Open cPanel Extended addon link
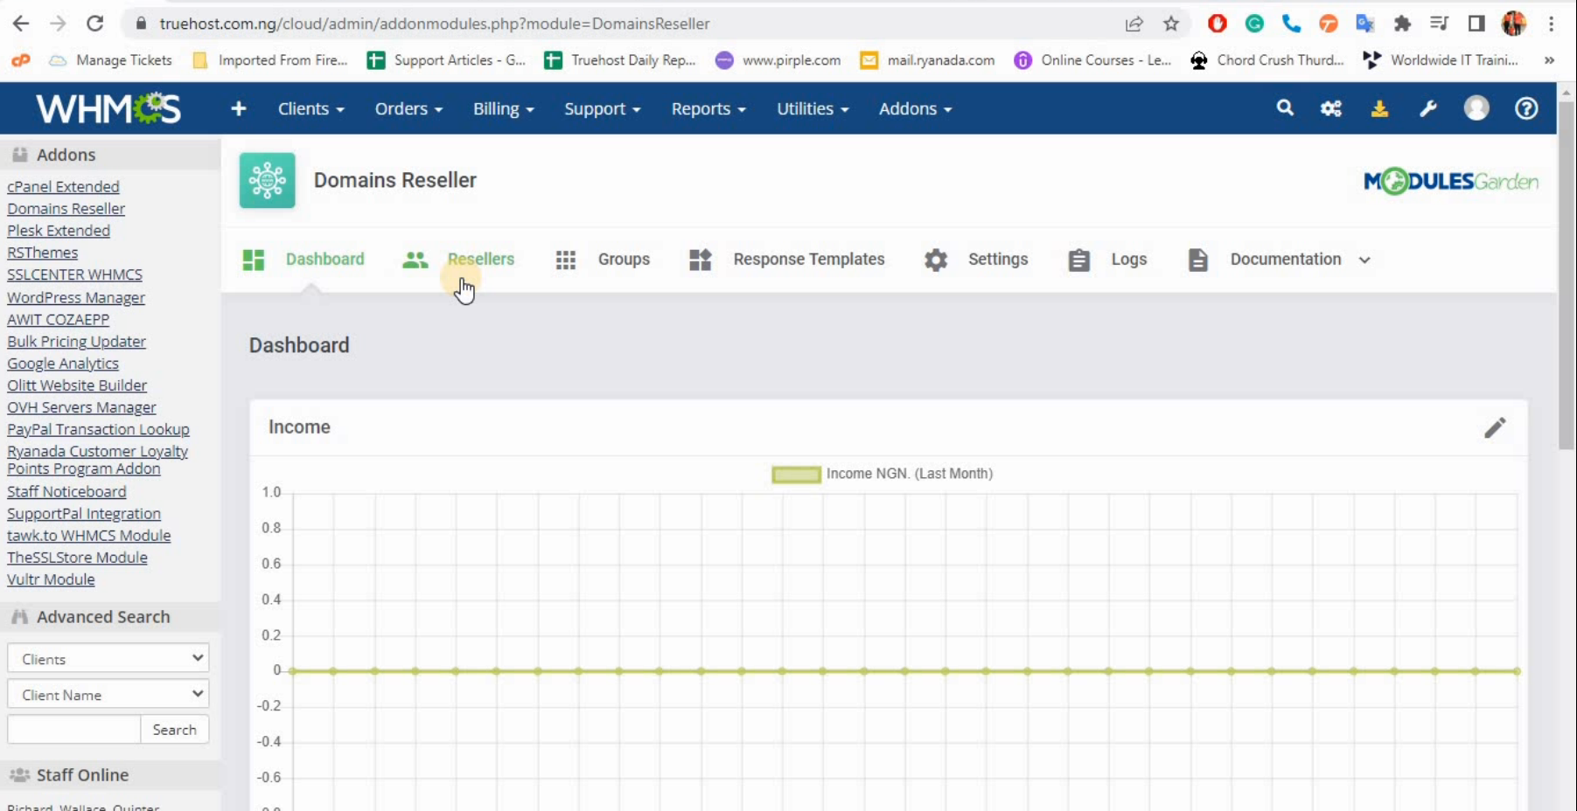 click(63, 186)
